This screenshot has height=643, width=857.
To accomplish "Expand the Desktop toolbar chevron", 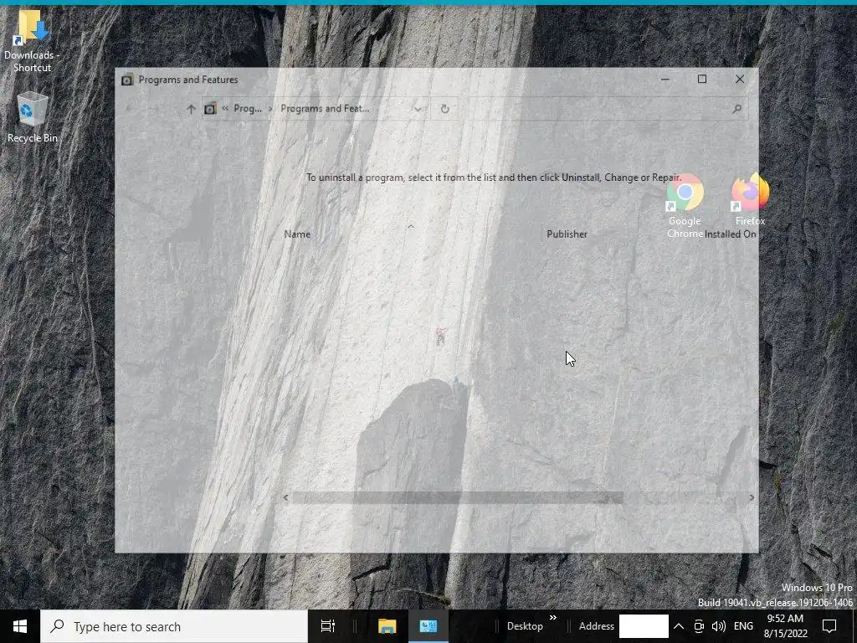I will [552, 618].
